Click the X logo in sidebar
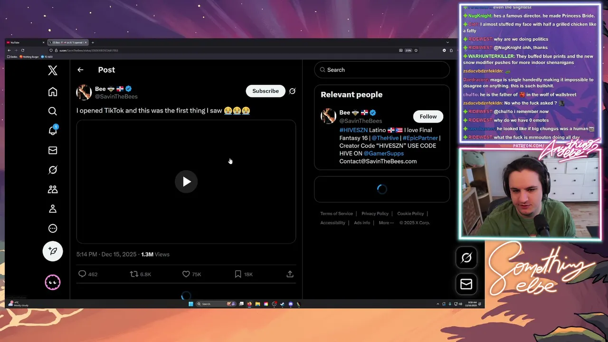Screen dimensions: 608x342 53,70
